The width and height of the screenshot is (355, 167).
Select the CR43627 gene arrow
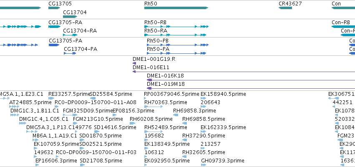[285, 8]
